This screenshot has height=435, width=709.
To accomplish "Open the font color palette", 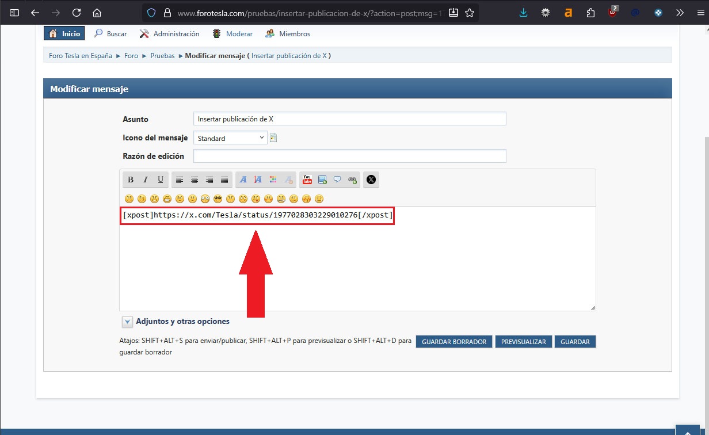I will coord(273,180).
